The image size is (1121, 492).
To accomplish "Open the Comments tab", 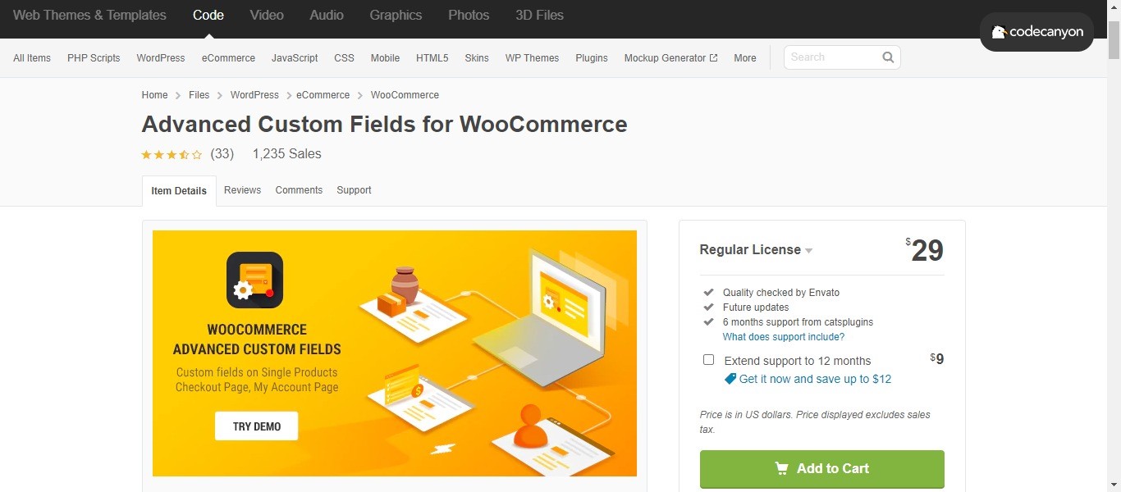I will [x=299, y=190].
